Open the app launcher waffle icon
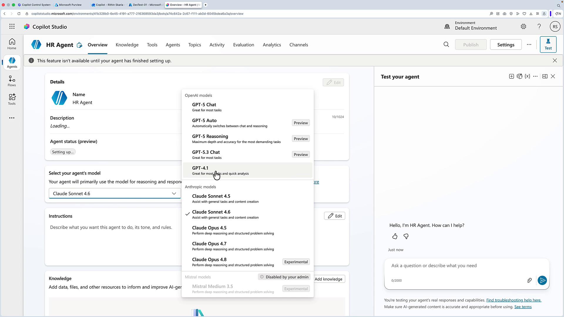The height and width of the screenshot is (317, 564). [12, 26]
